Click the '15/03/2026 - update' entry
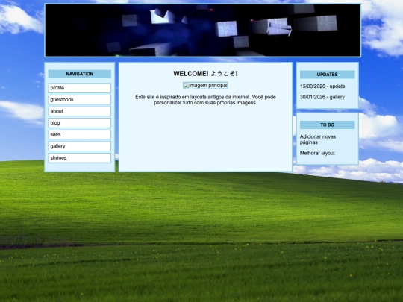Screen dimensions: 403x302 coord(322,86)
